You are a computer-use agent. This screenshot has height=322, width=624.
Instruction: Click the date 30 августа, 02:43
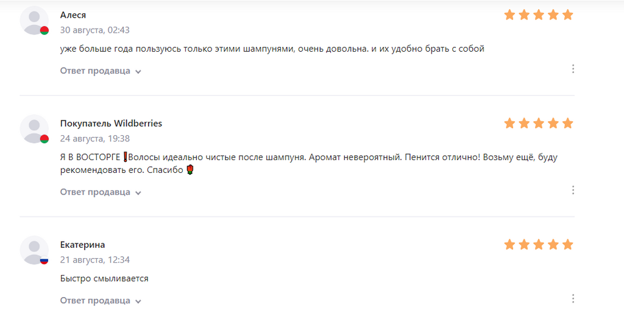94,30
